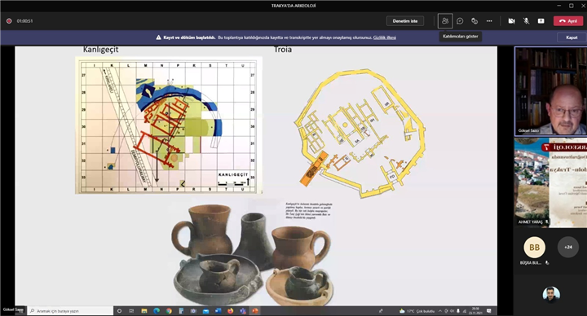Leave the meeting with Ayrıl button
Screen dimensions: 587x316
click(x=568, y=21)
